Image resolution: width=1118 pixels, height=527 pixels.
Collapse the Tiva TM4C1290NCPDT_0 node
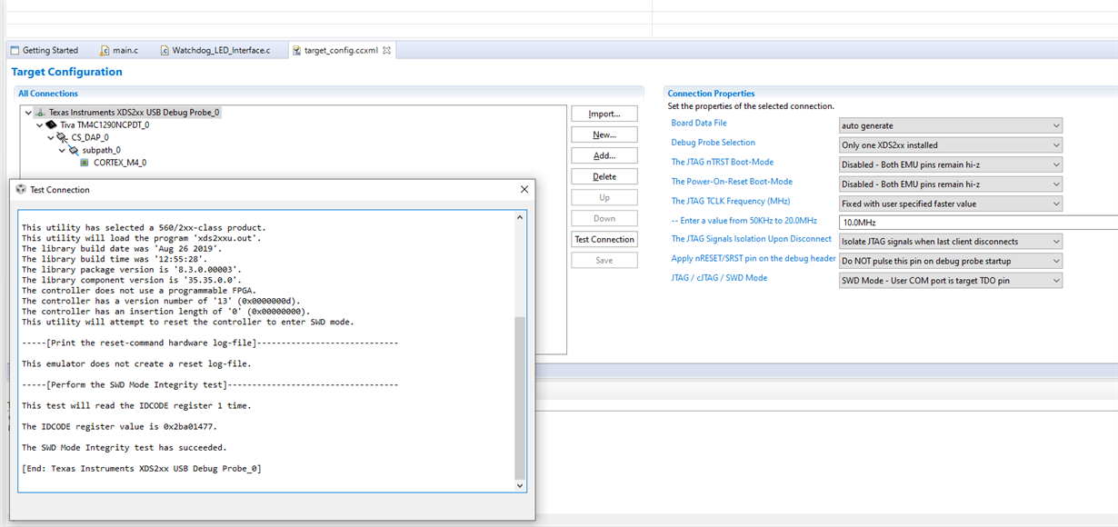click(x=39, y=124)
